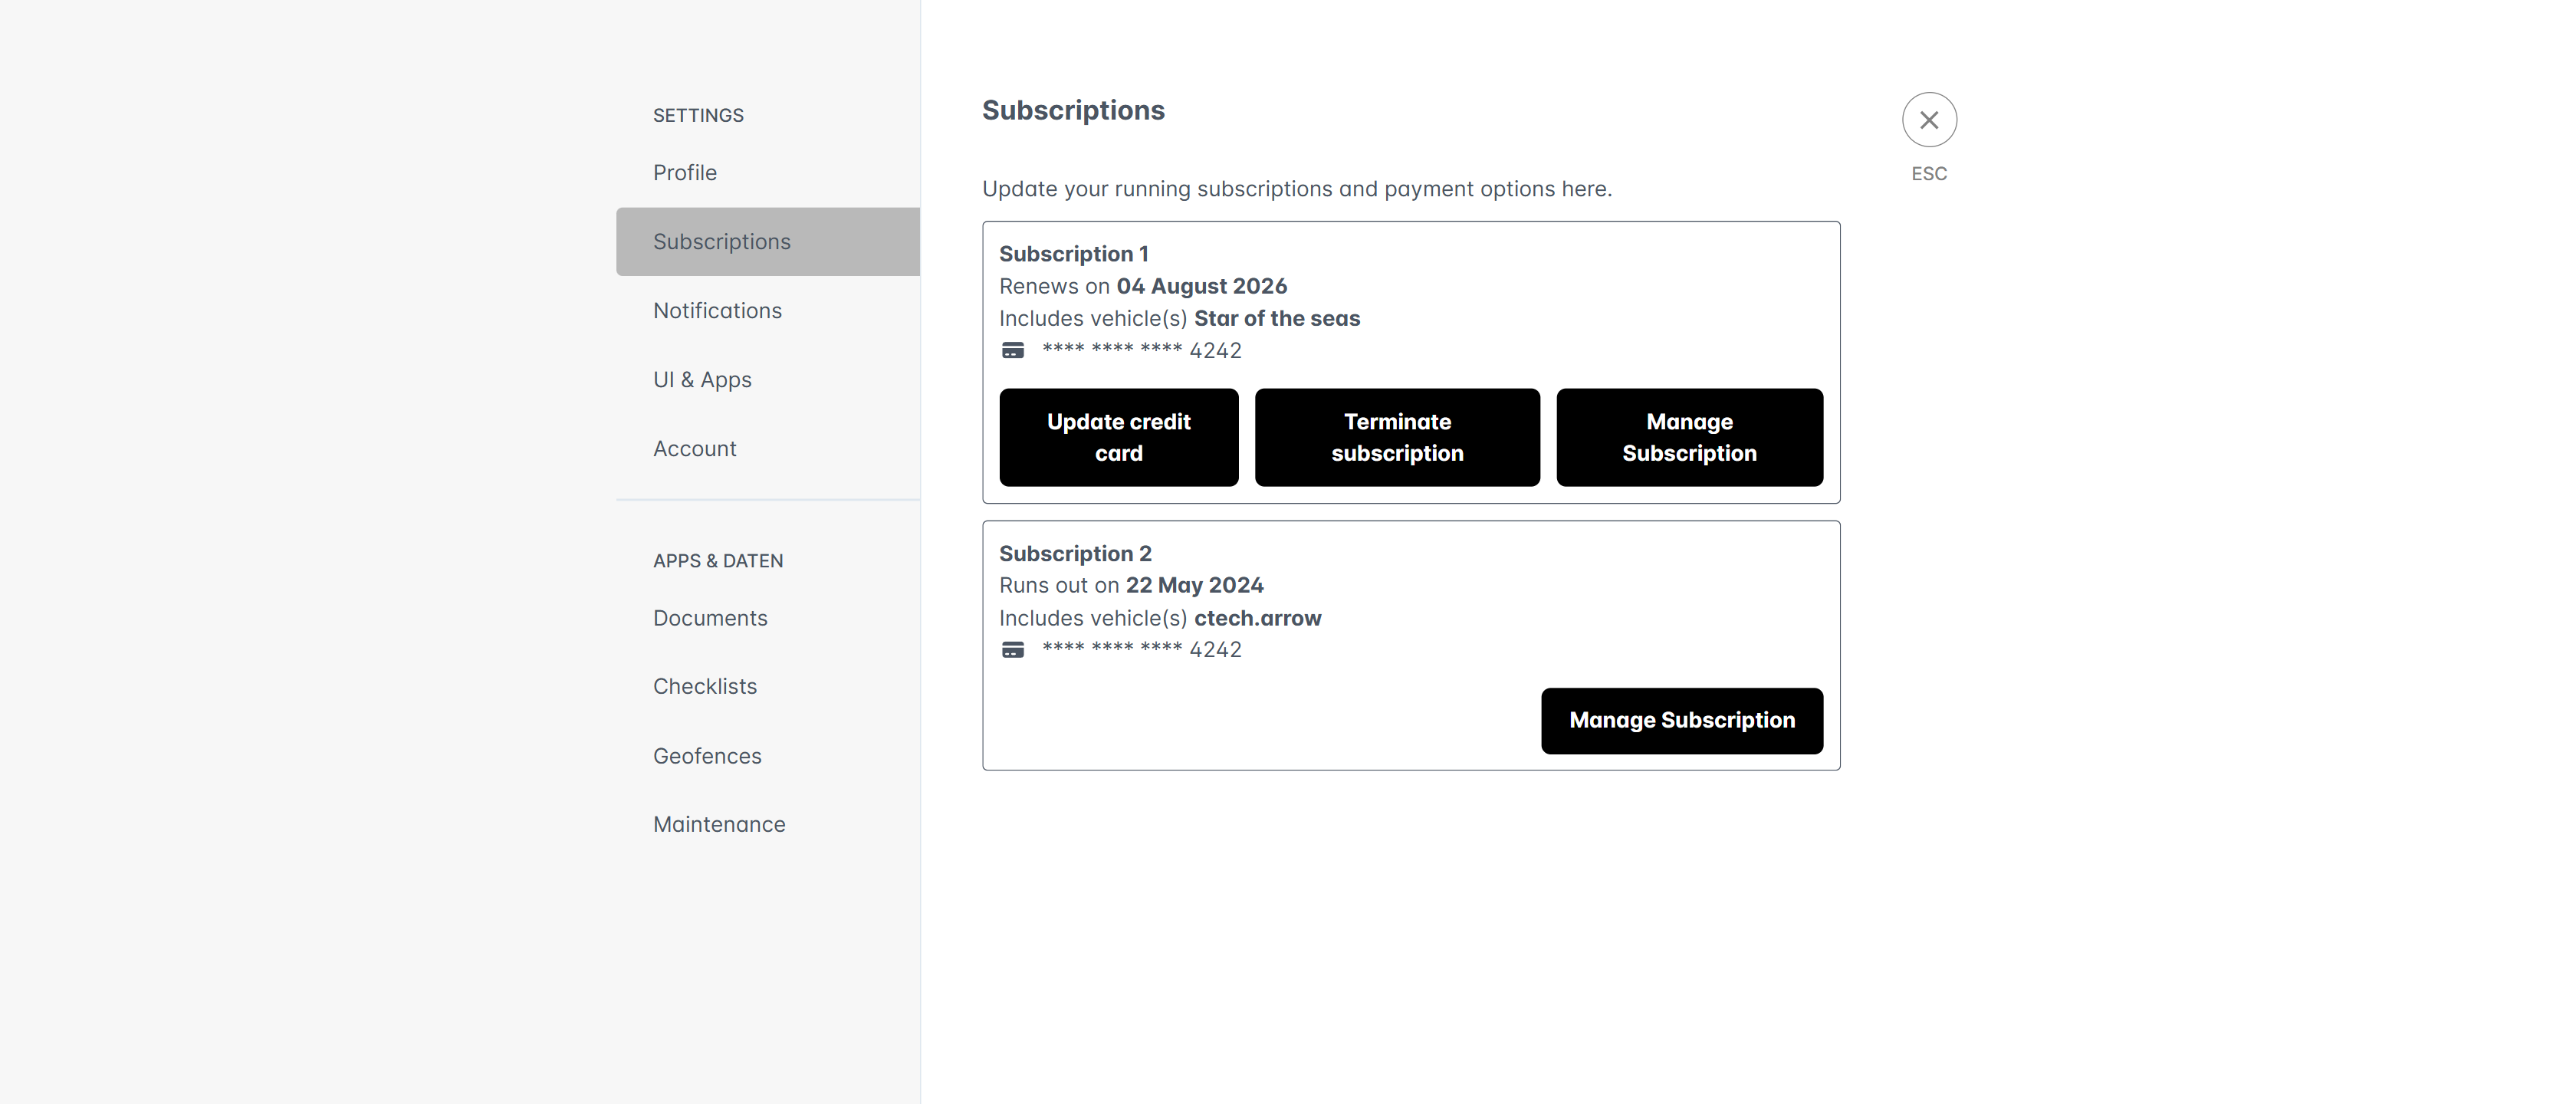Open Account settings page
The width and height of the screenshot is (2576, 1104).
pyautogui.click(x=694, y=448)
